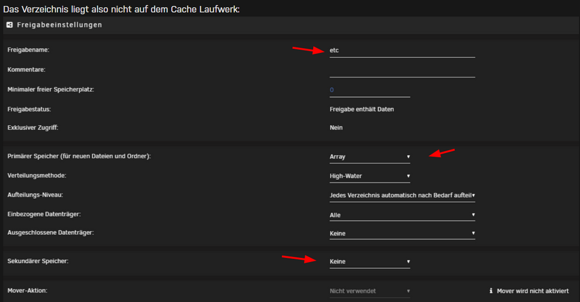Click the text Freigabe enthält Daten
The width and height of the screenshot is (580, 302).
[x=362, y=110]
